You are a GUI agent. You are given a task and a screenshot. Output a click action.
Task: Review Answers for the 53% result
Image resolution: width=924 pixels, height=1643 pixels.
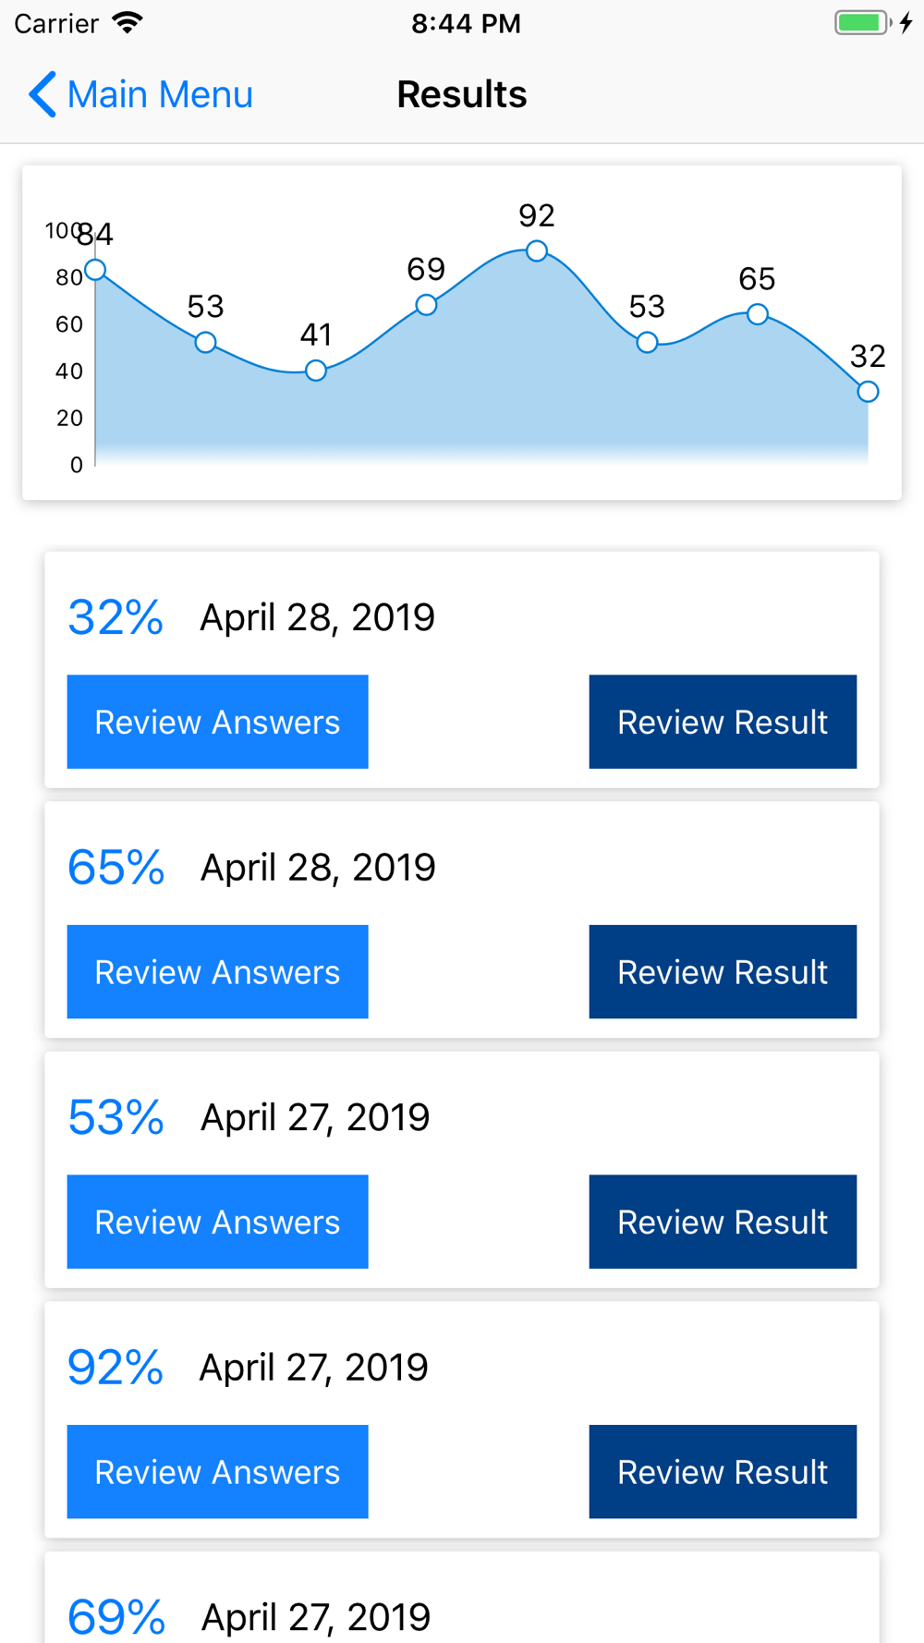(217, 1222)
